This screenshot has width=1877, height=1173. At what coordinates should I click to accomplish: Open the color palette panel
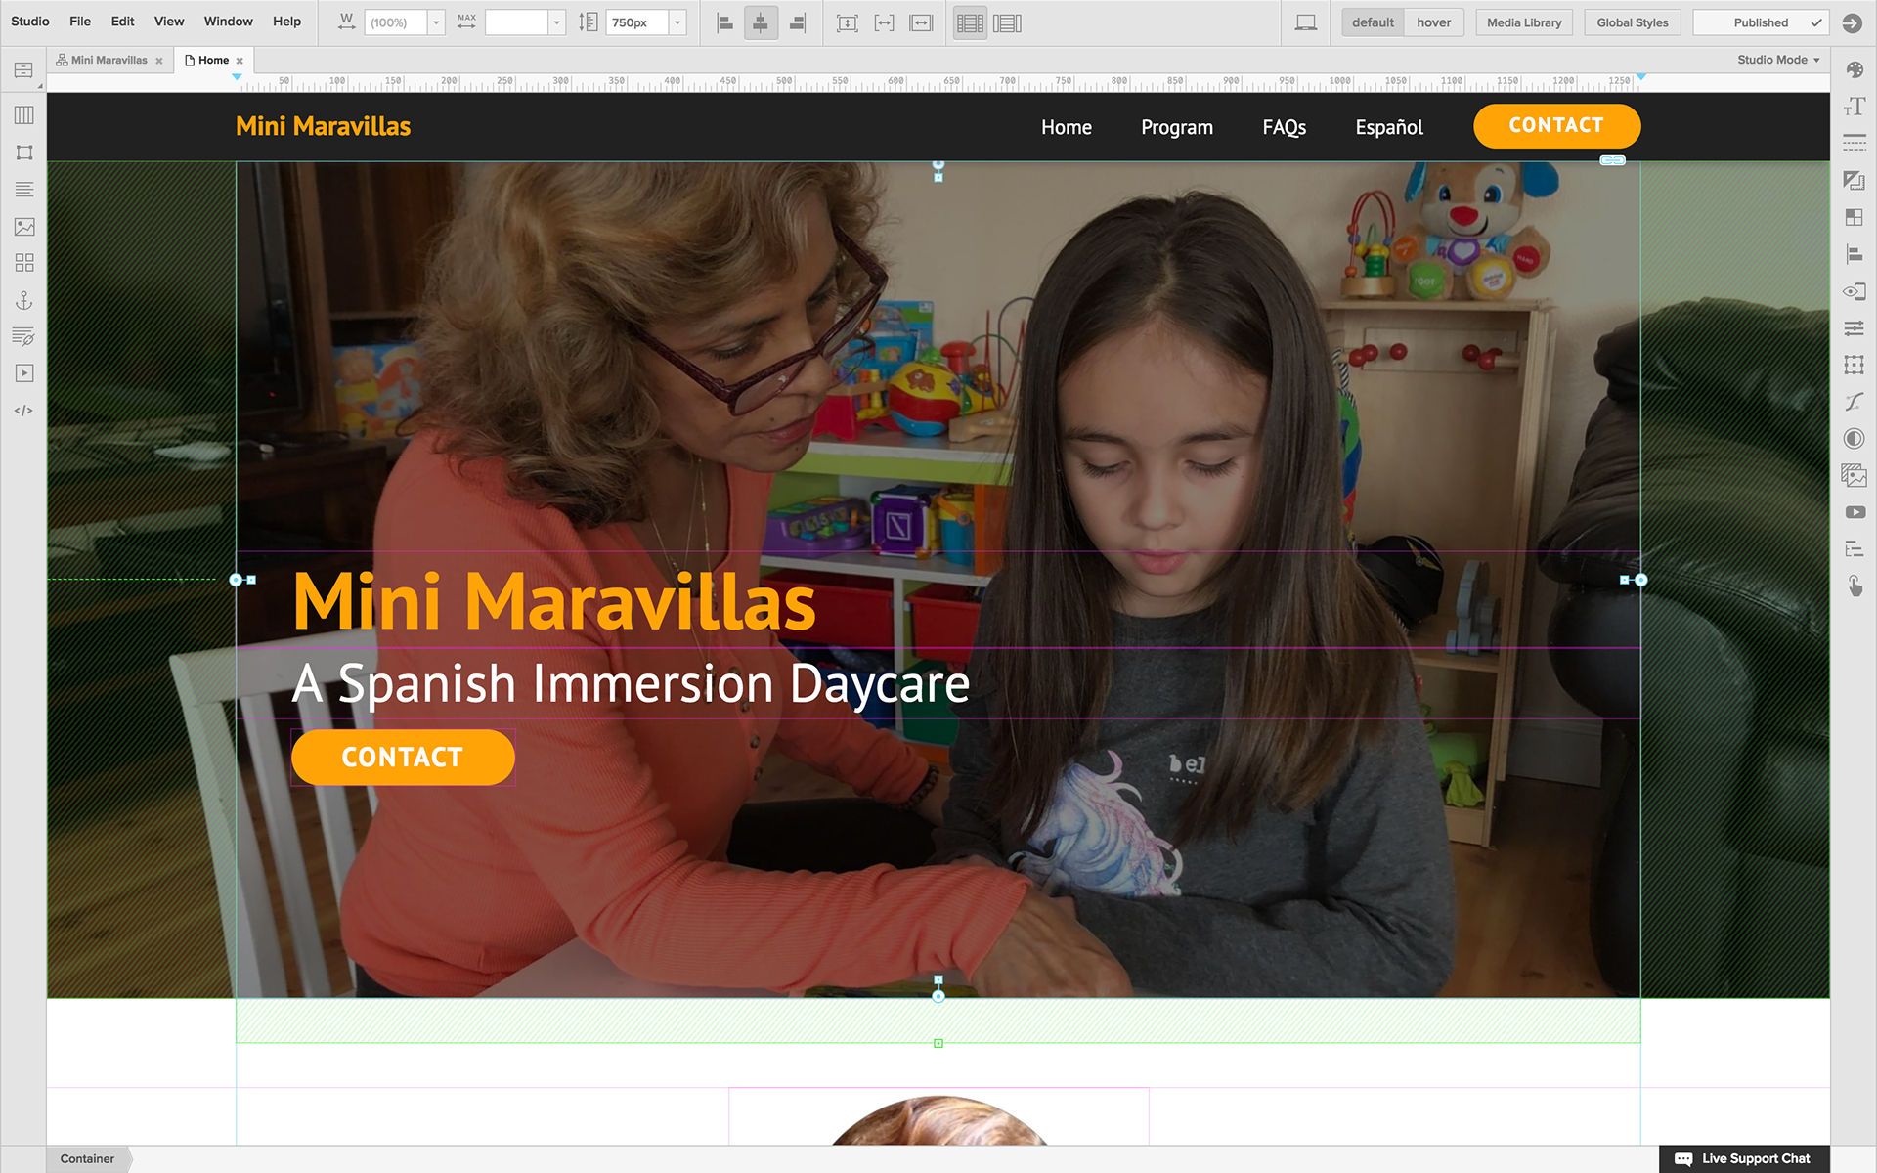click(1855, 69)
